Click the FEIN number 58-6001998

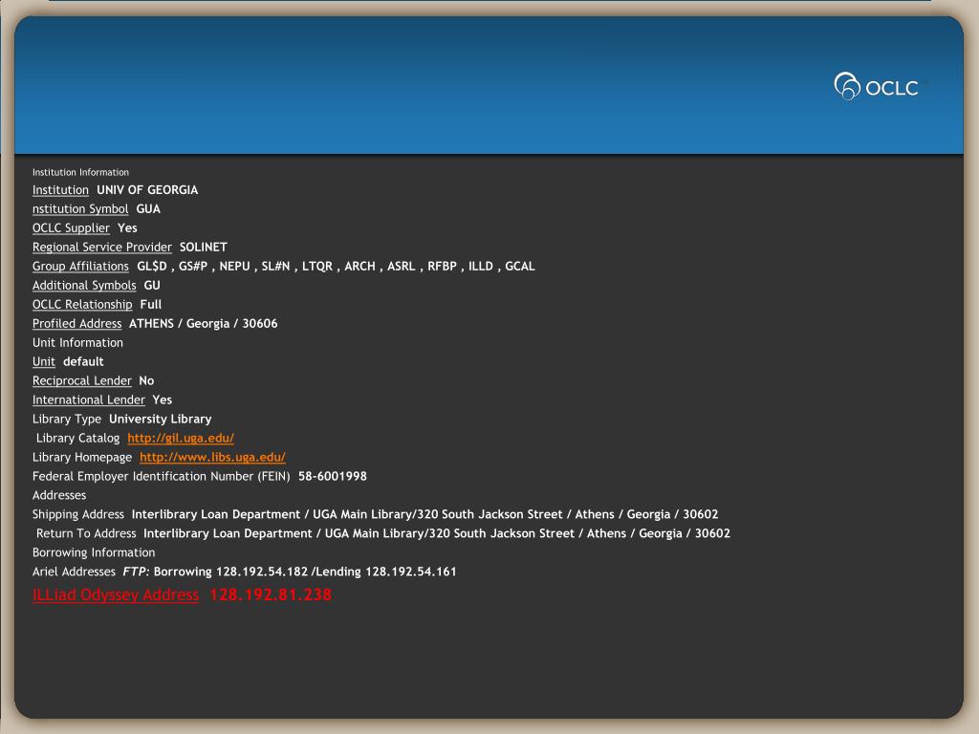[x=333, y=476]
